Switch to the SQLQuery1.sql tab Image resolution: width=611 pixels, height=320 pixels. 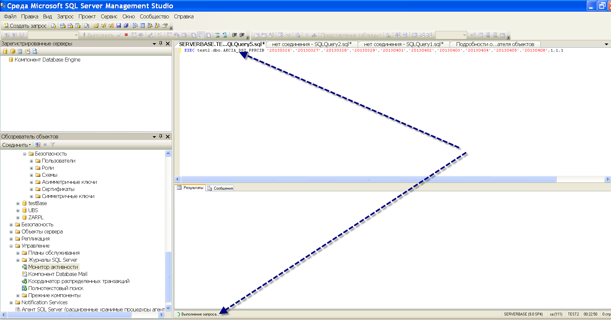point(403,44)
